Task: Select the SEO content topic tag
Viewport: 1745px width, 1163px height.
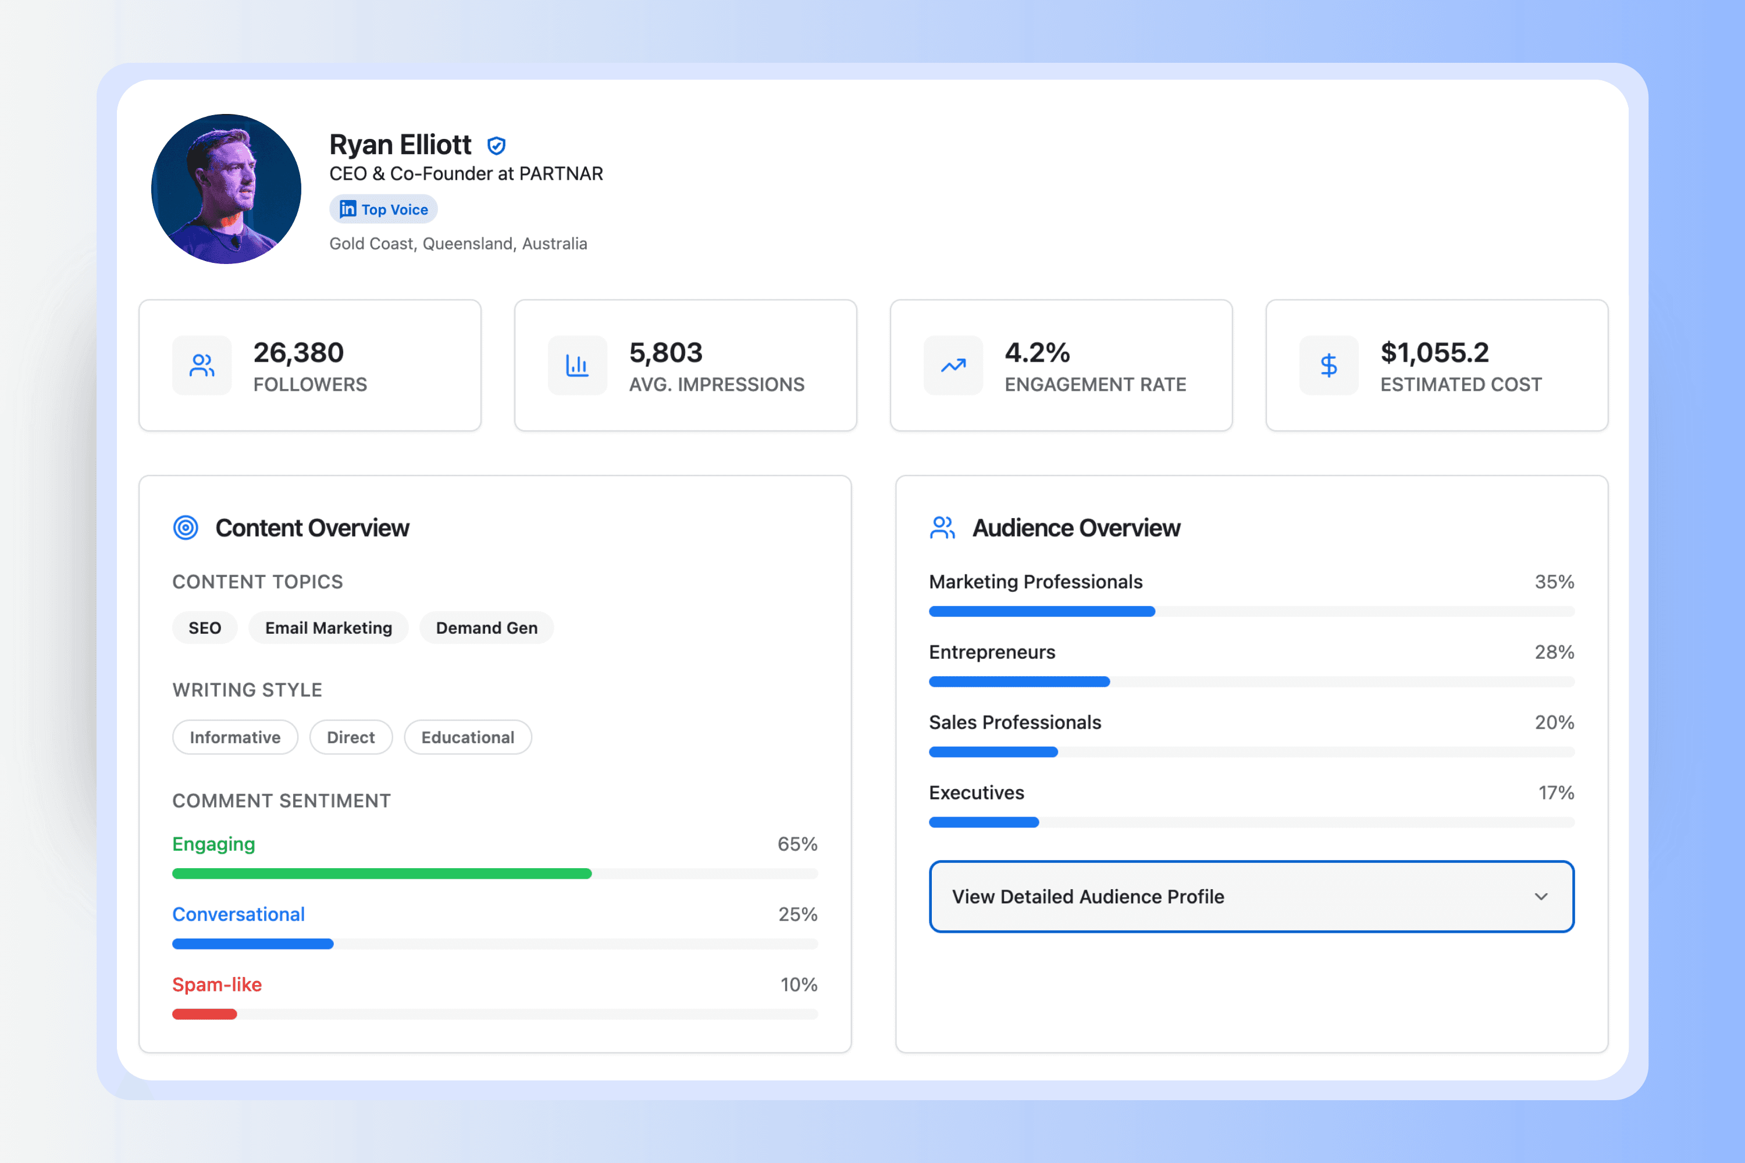Action: [x=205, y=627]
